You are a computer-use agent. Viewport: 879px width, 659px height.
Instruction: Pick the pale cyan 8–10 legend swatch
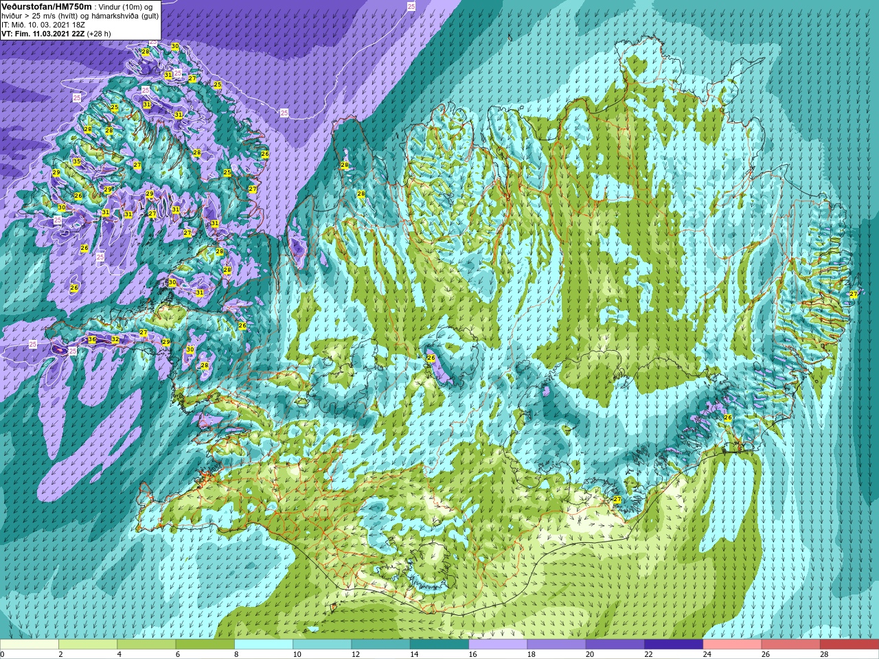coord(264,645)
